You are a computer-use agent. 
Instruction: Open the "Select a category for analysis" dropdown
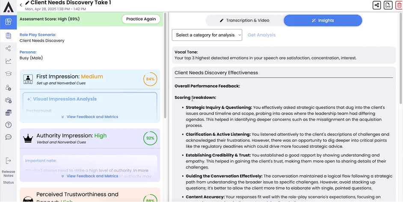click(207, 35)
